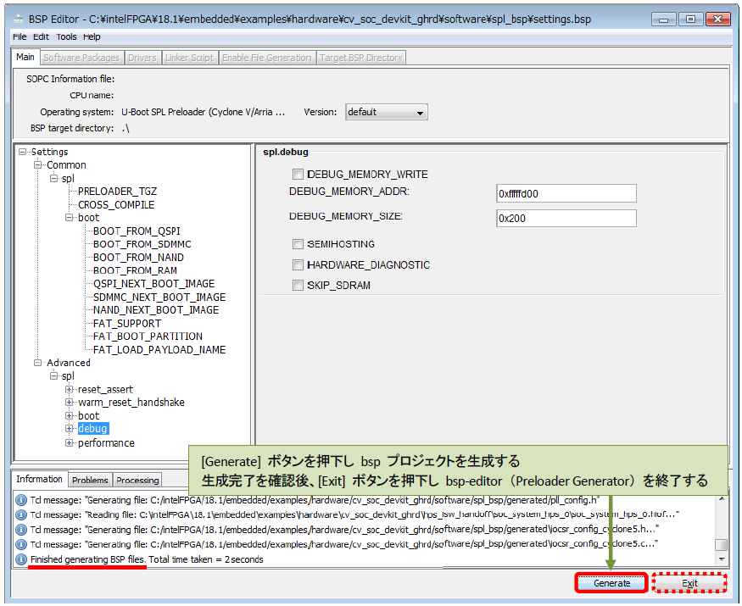Collapse the Common settings node

point(38,165)
